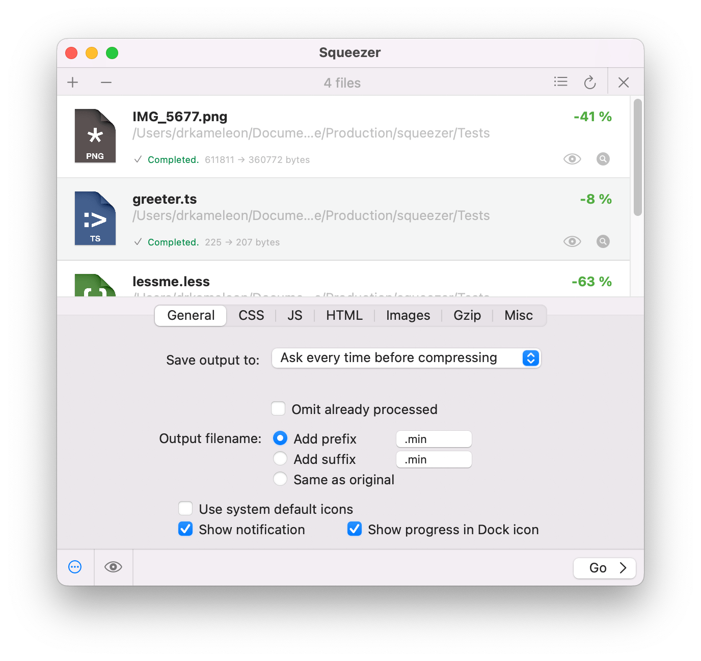Remove selected file with minus icon

click(106, 82)
